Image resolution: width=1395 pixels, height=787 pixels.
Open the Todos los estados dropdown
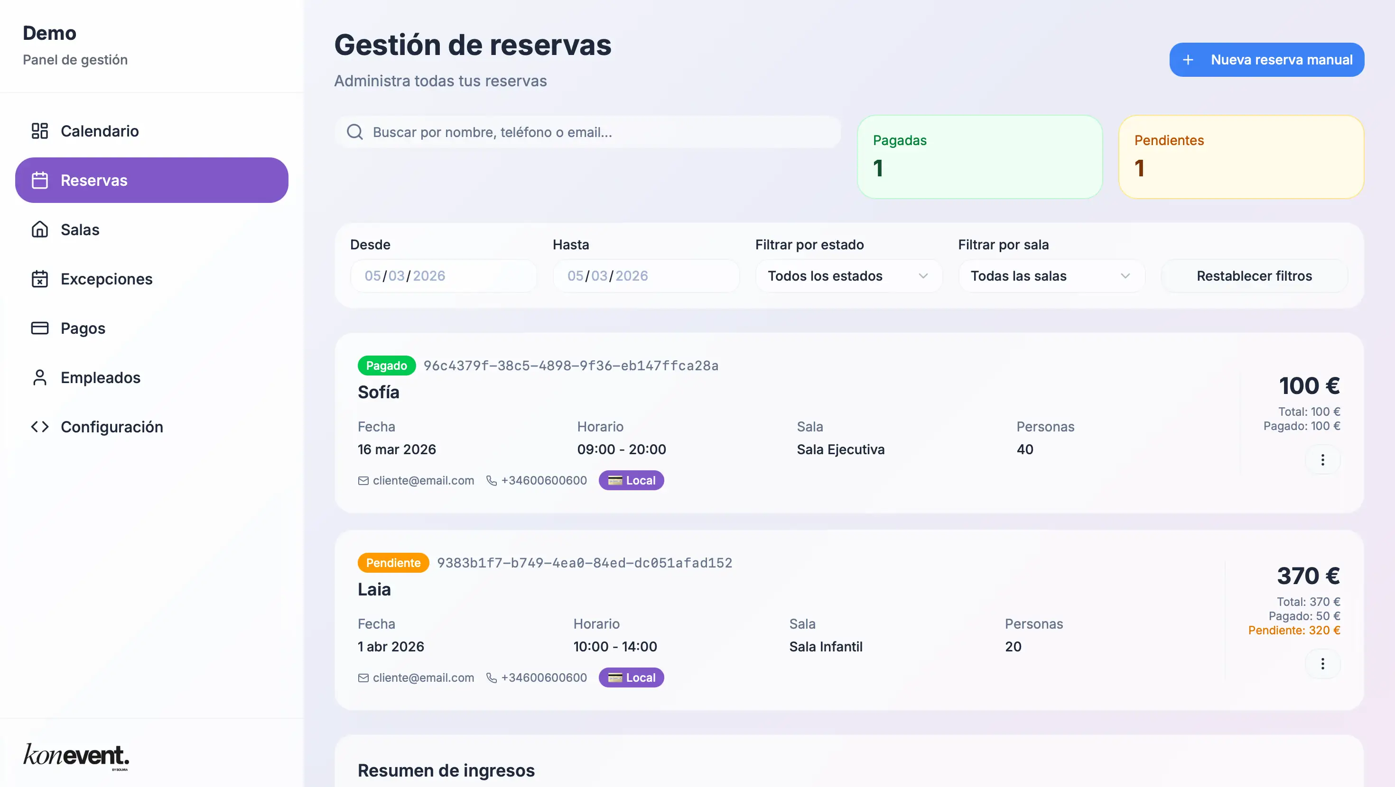tap(848, 276)
